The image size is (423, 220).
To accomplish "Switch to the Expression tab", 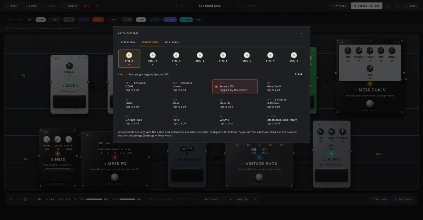I will click(128, 42).
